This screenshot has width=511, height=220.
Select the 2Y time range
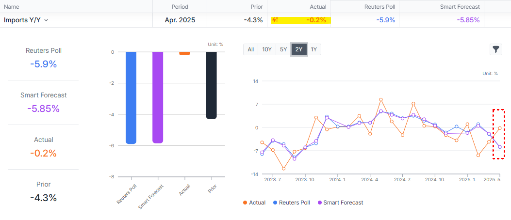coord(299,49)
